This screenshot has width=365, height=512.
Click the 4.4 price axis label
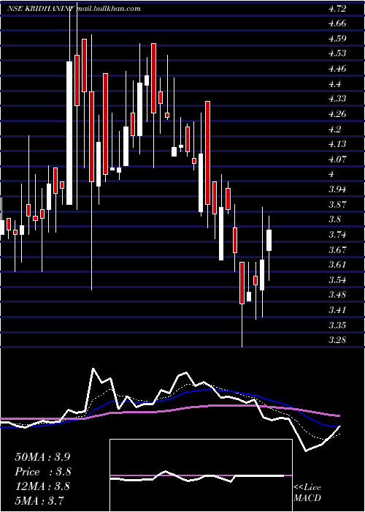tap(335, 84)
